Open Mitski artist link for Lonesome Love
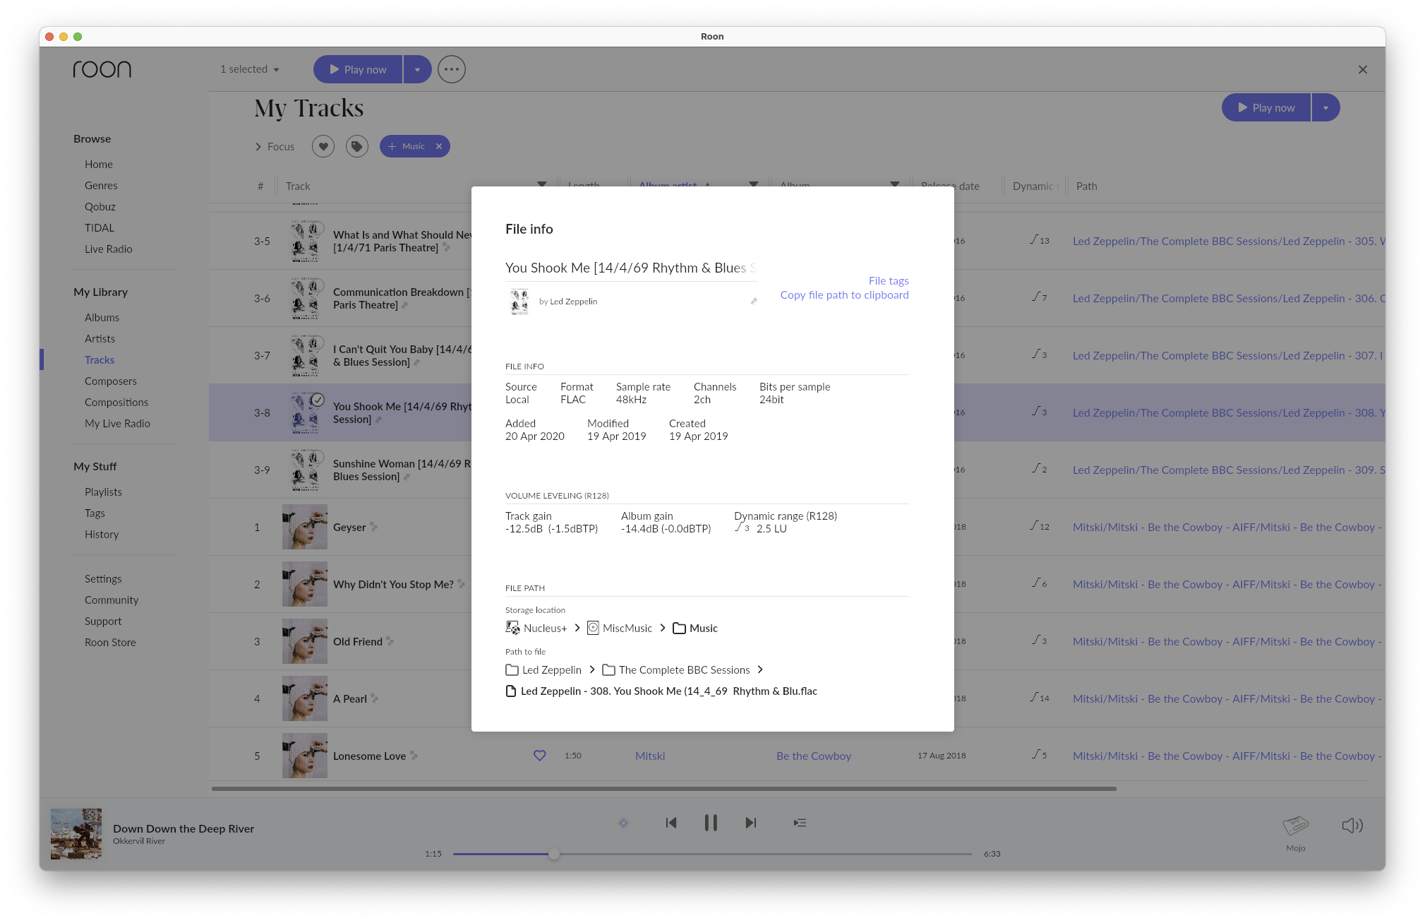 (650, 756)
